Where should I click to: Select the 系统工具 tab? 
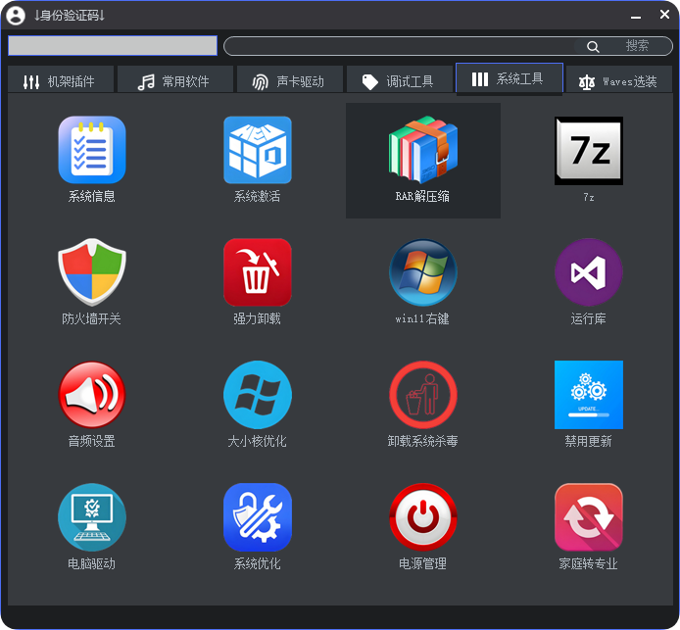pyautogui.click(x=510, y=79)
